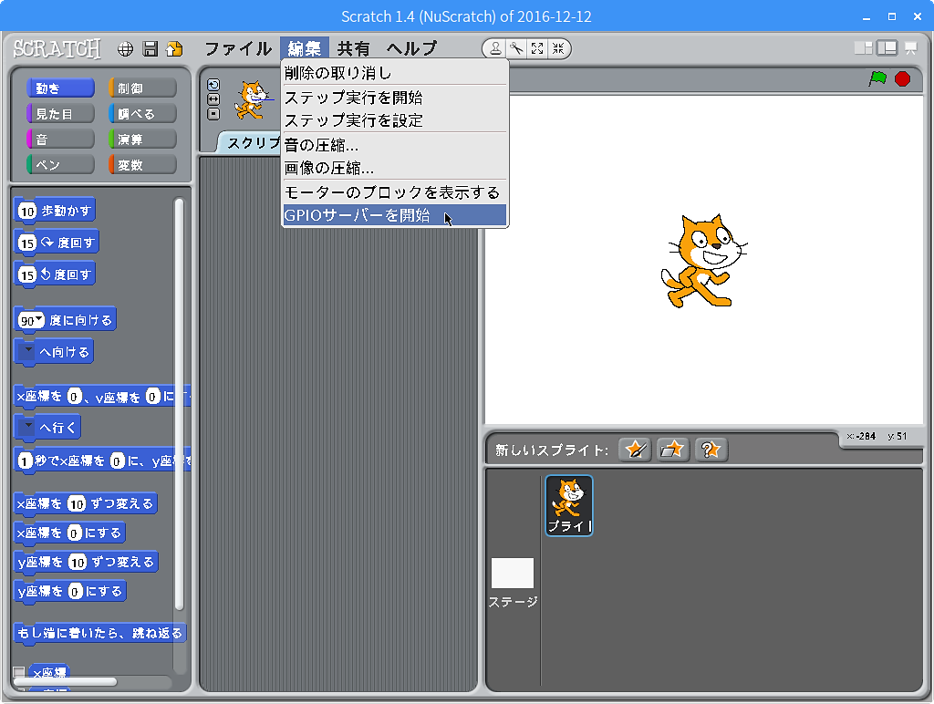Screen dimensions: 934x704
Task: Maximize the Scratch window
Action: pos(892,16)
